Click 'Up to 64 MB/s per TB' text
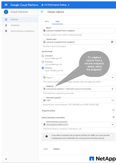 click(53, 65)
